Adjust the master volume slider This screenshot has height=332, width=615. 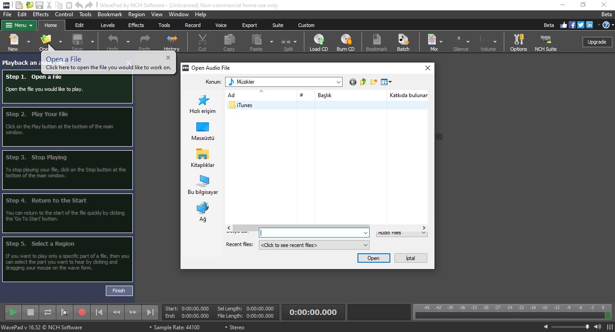(571, 327)
